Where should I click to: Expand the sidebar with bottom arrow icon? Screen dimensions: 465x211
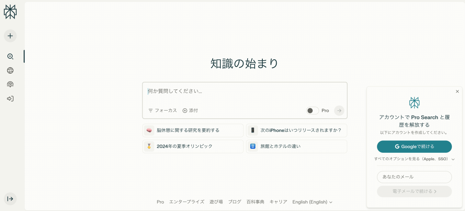tap(10, 199)
